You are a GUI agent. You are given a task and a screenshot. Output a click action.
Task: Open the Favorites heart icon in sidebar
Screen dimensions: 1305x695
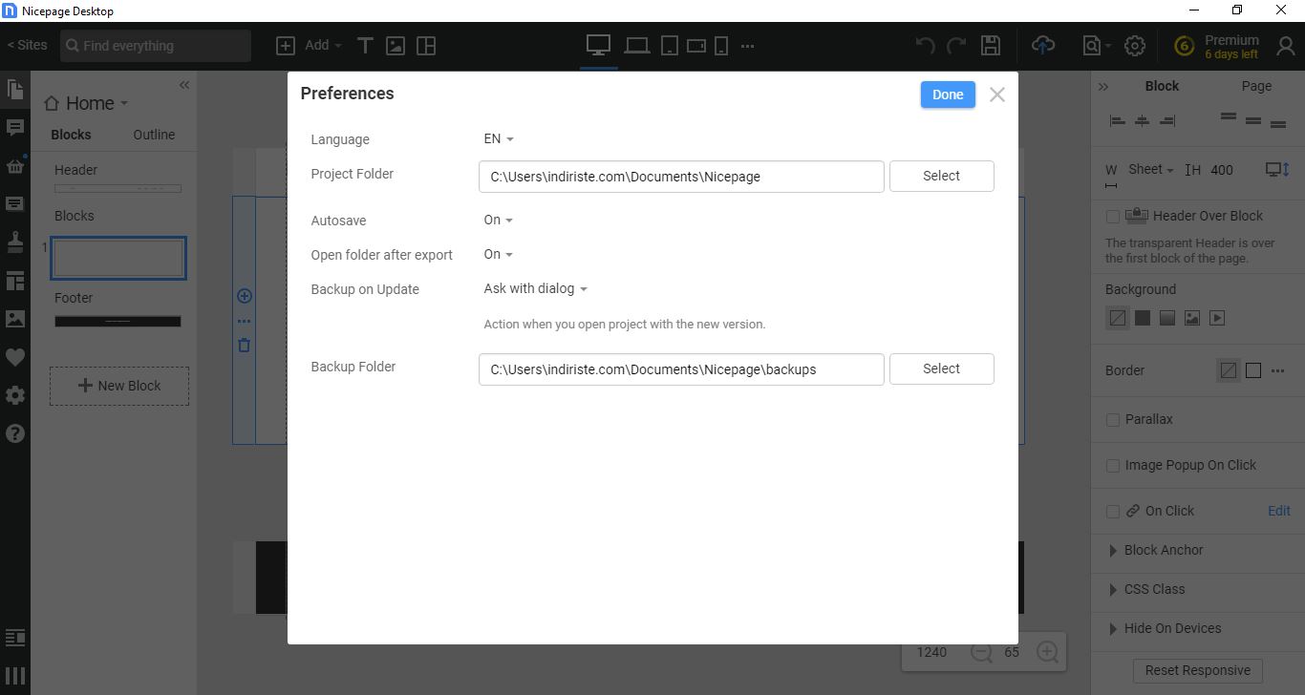15,357
